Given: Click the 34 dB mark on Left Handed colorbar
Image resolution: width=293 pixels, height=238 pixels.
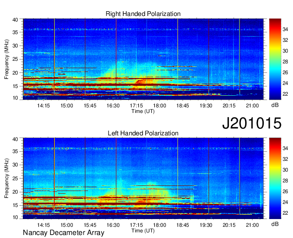Looking at the screenshot, I should (x=285, y=148).
